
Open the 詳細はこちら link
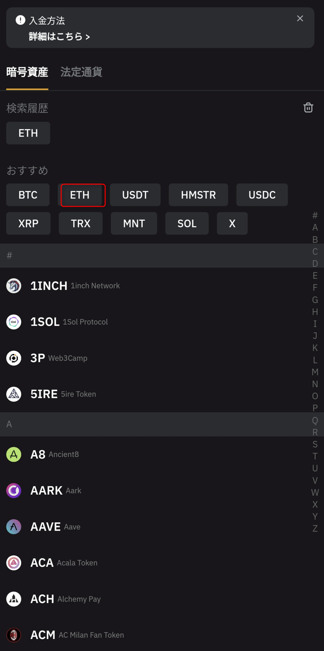[59, 37]
